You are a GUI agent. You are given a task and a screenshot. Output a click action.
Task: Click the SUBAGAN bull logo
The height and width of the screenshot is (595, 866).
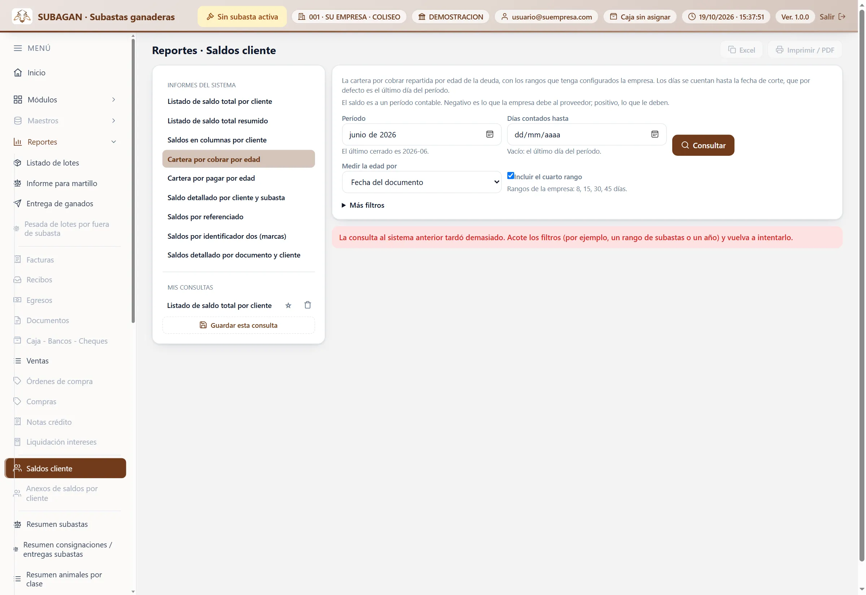[22, 16]
